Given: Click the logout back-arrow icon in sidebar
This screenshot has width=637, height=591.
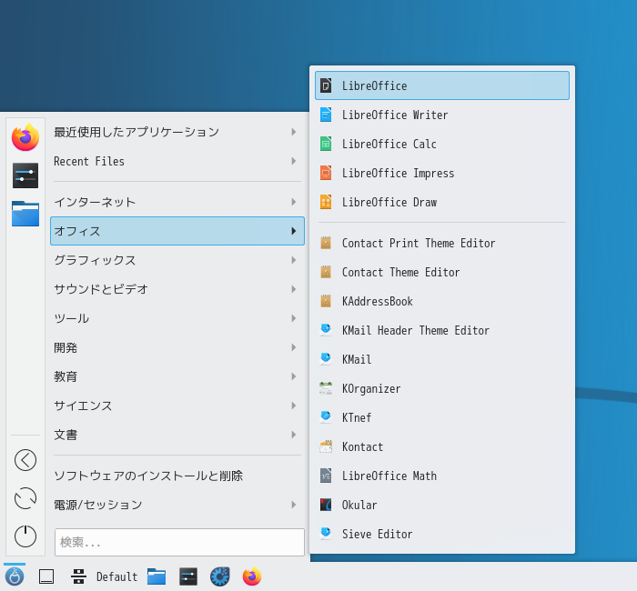Looking at the screenshot, I should [x=25, y=460].
